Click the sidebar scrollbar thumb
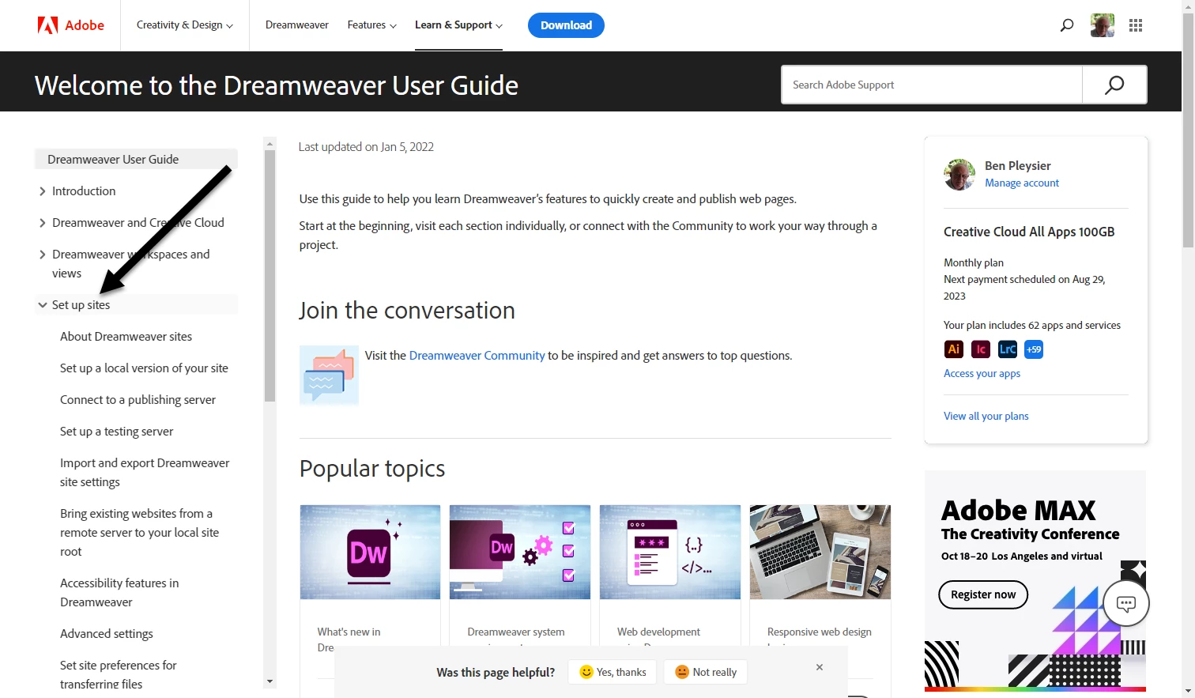This screenshot has height=698, width=1195. (270, 276)
